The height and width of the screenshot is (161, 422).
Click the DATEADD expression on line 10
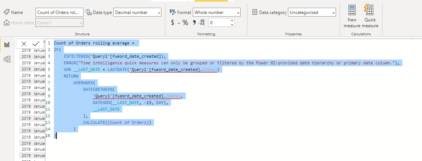(130, 103)
